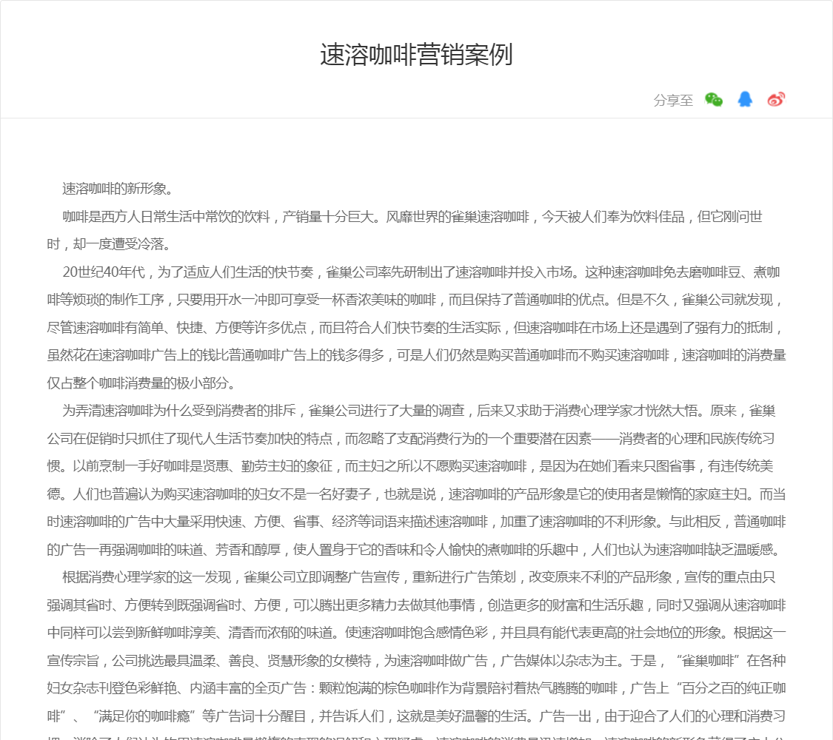Share the article to Sina Weibo
Screen dimensions: 833x740
[776, 99]
